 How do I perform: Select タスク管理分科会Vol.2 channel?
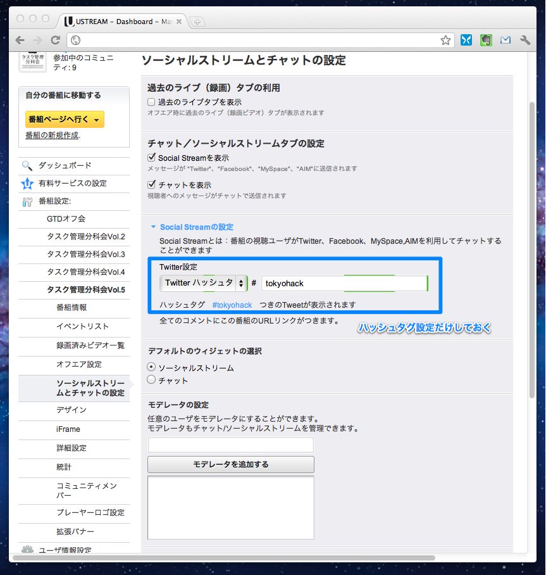point(86,237)
